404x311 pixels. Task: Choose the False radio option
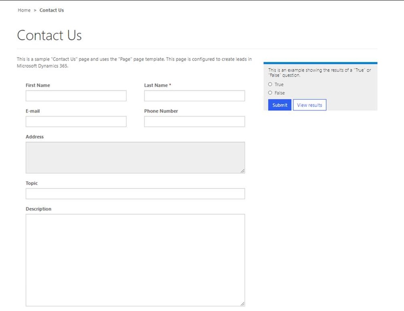(270, 93)
